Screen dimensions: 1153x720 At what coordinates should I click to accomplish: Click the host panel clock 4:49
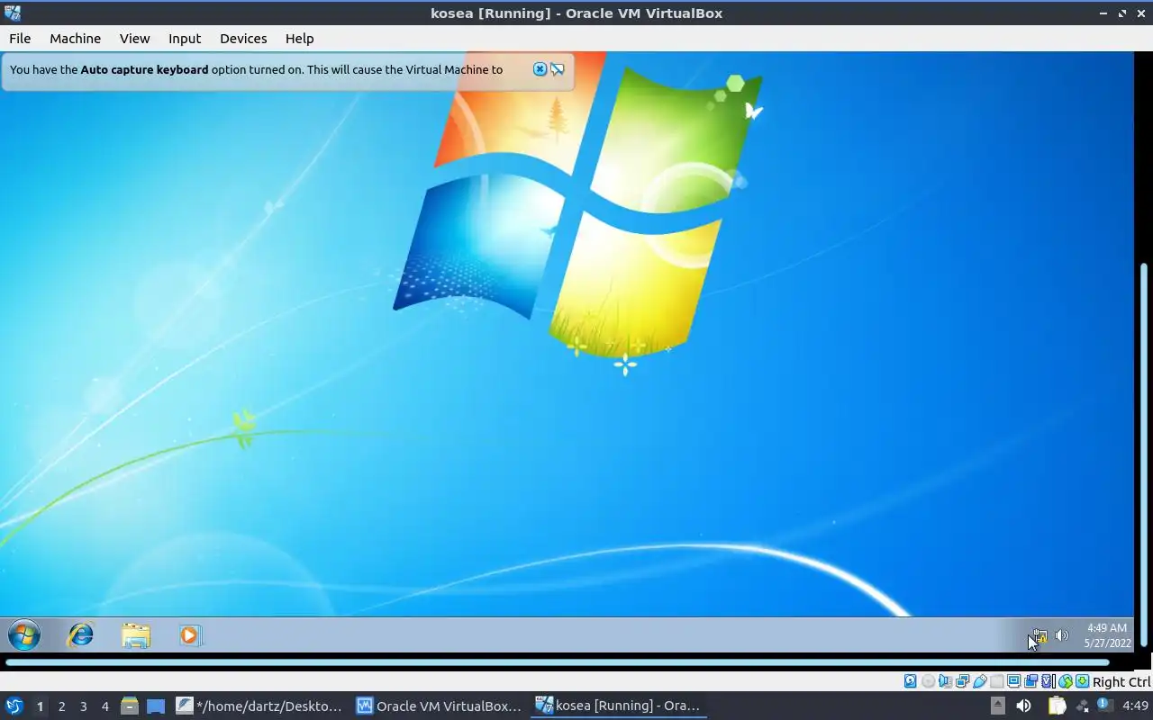click(x=1135, y=706)
